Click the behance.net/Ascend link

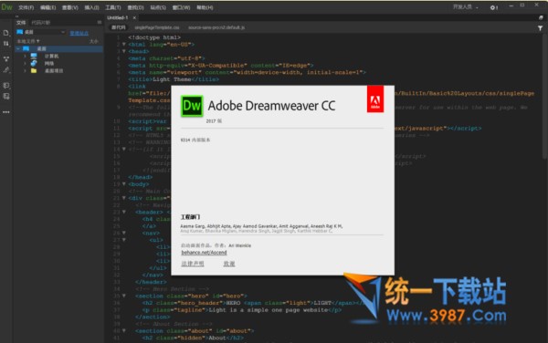[204, 253]
